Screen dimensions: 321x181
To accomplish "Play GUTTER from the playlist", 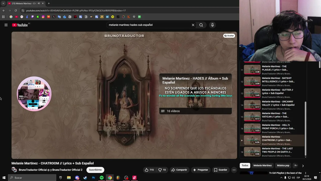I will pos(272,93).
